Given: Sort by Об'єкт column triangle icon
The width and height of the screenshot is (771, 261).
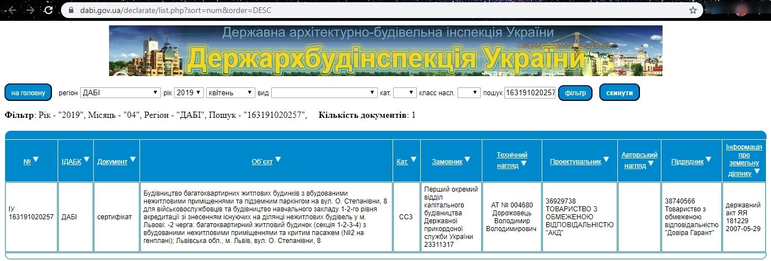Looking at the screenshot, I should pos(278,160).
